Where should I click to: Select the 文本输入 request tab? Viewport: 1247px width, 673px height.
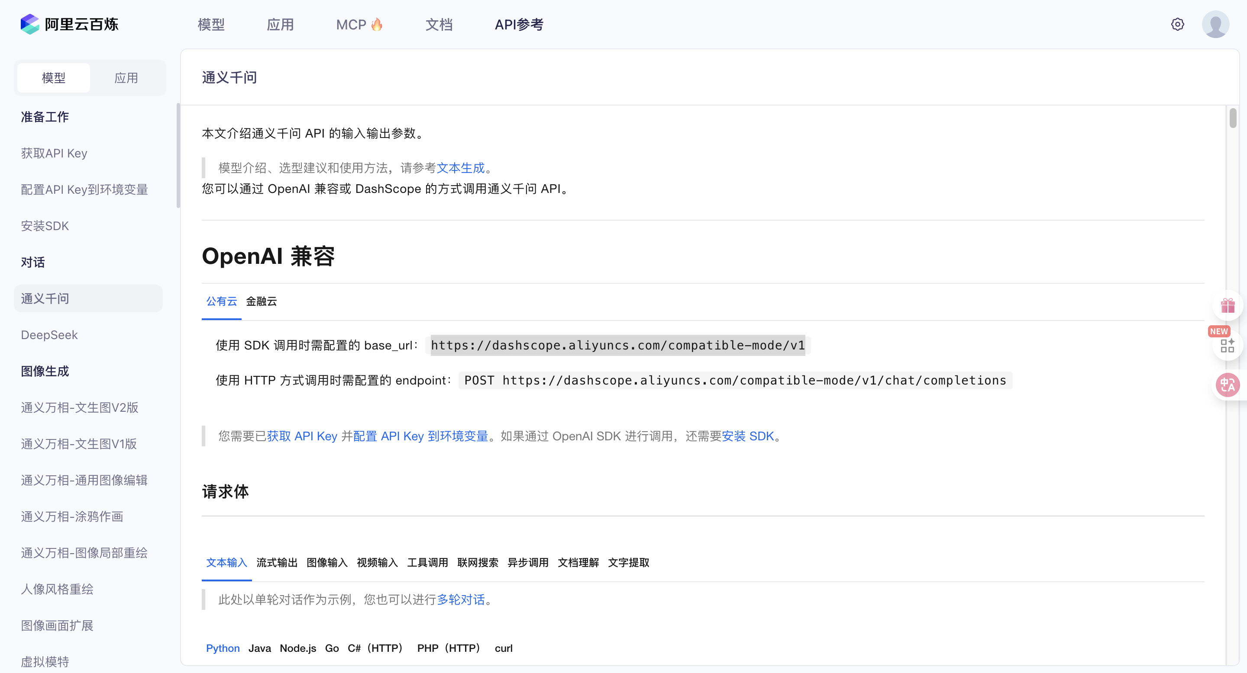click(226, 563)
